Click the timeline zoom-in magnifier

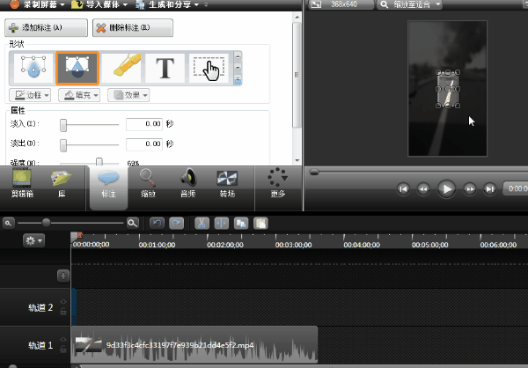point(133,223)
